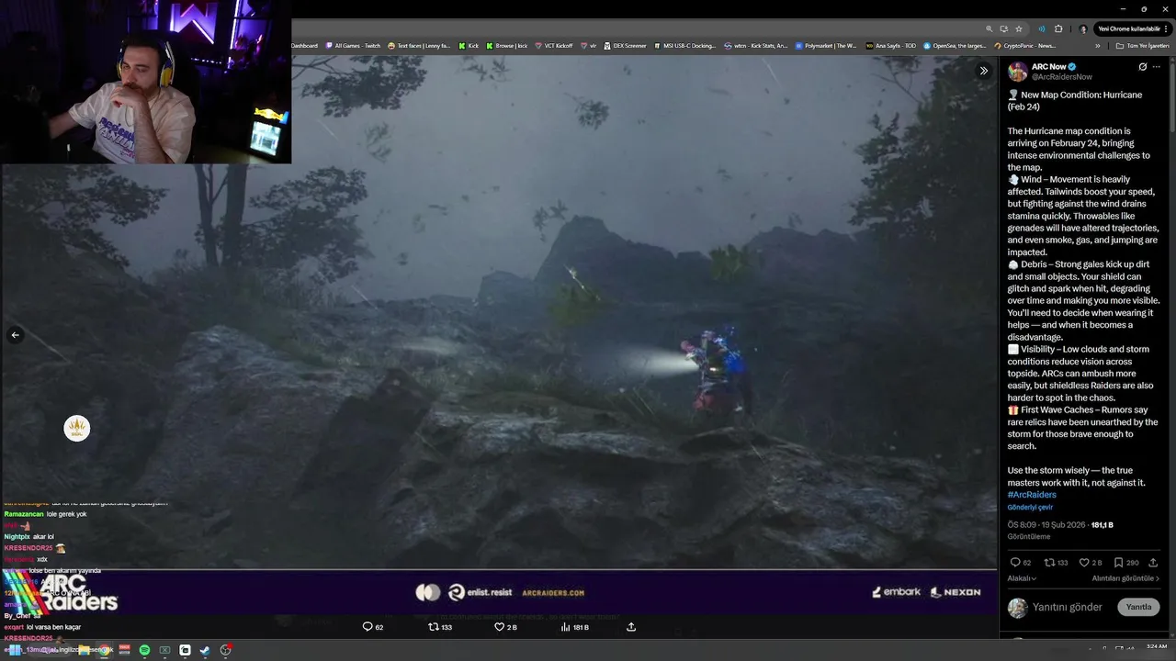Open the Chrome profile avatar
This screenshot has width=1176, height=661.
tap(1083, 28)
